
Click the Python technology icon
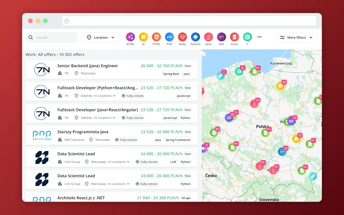click(195, 37)
